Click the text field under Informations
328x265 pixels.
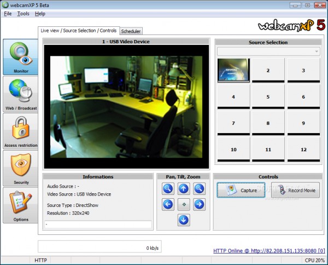tap(98, 224)
